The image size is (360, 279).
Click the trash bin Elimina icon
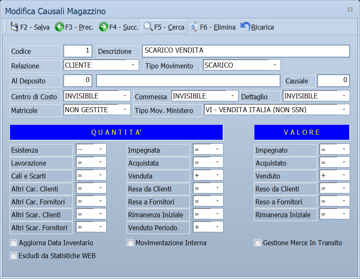(x=194, y=27)
